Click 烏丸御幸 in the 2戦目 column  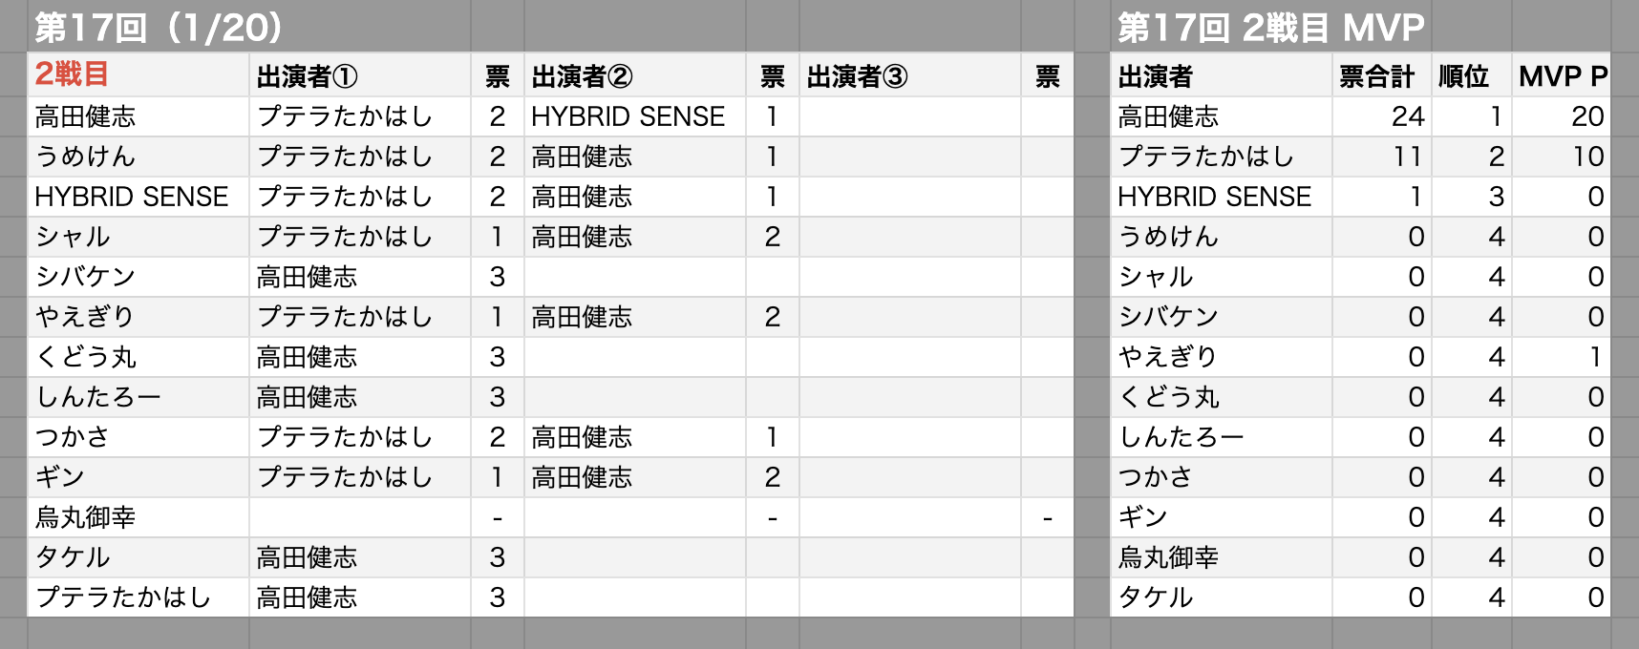[x=86, y=517]
